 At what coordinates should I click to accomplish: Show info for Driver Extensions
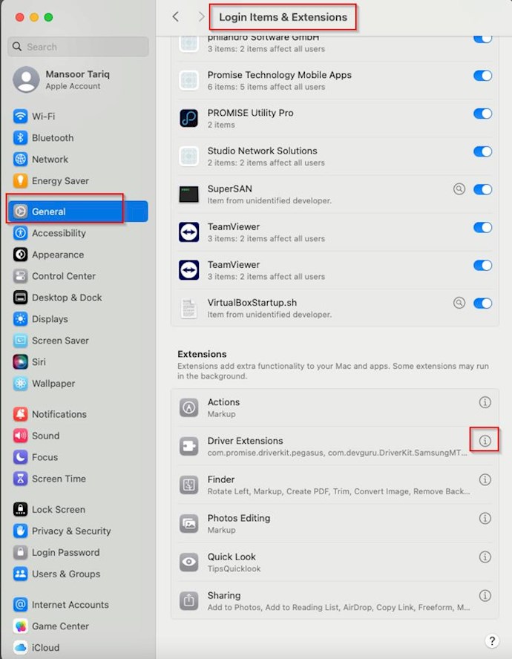click(485, 441)
